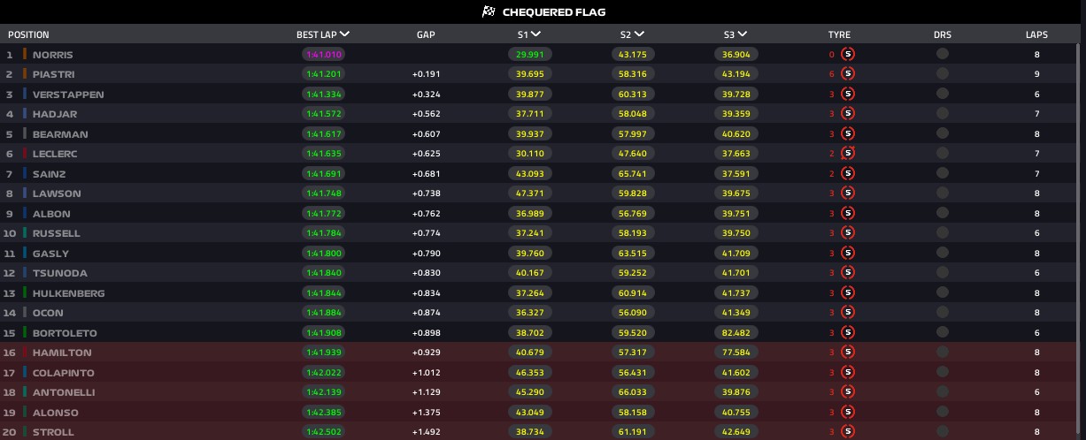Click the Position column header
1086x440 pixels.
(28, 34)
